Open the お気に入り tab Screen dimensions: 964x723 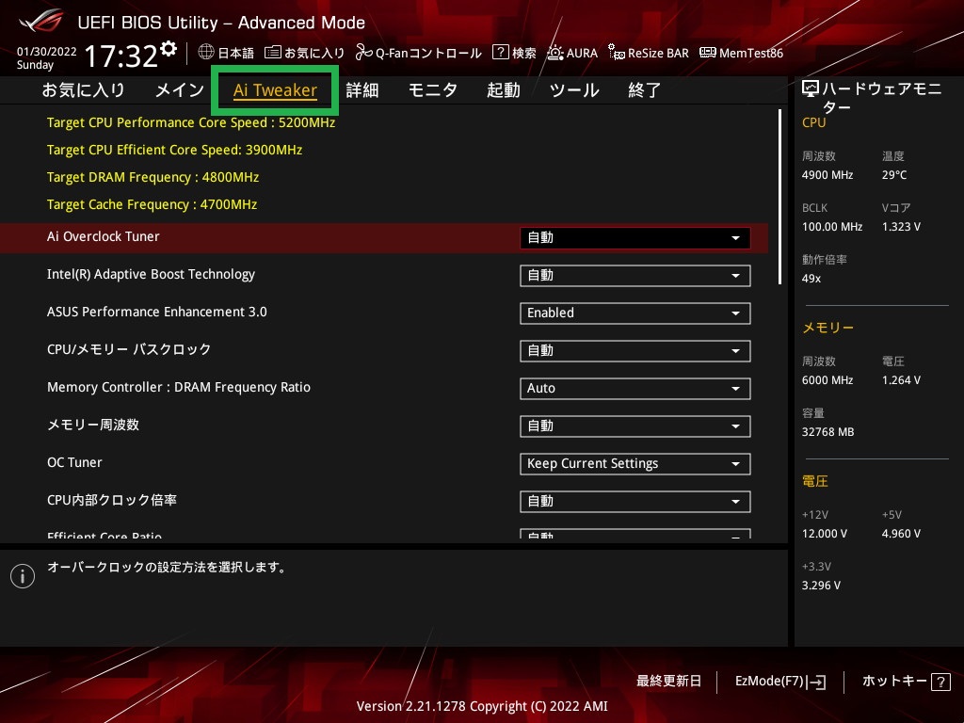(x=84, y=90)
